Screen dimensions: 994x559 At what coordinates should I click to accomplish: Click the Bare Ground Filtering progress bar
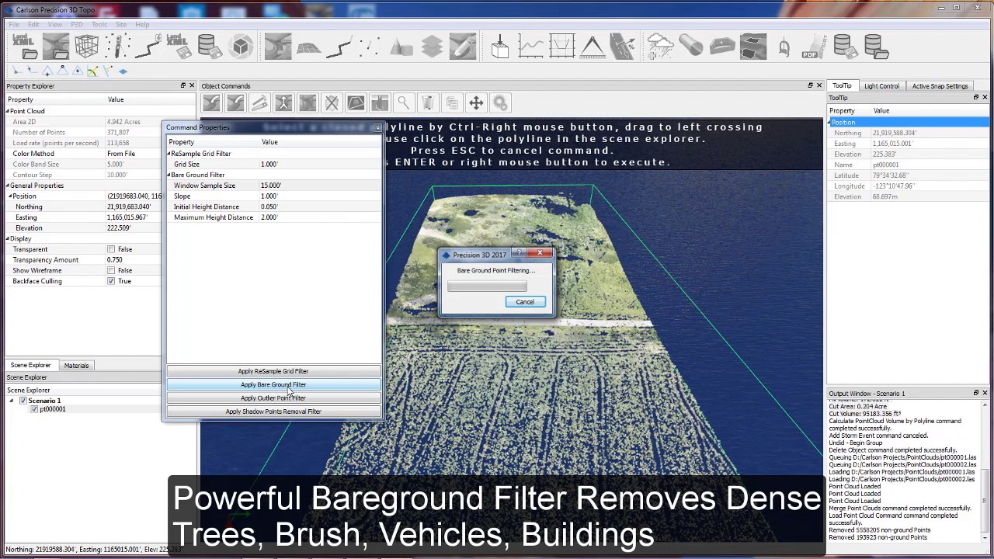487,286
